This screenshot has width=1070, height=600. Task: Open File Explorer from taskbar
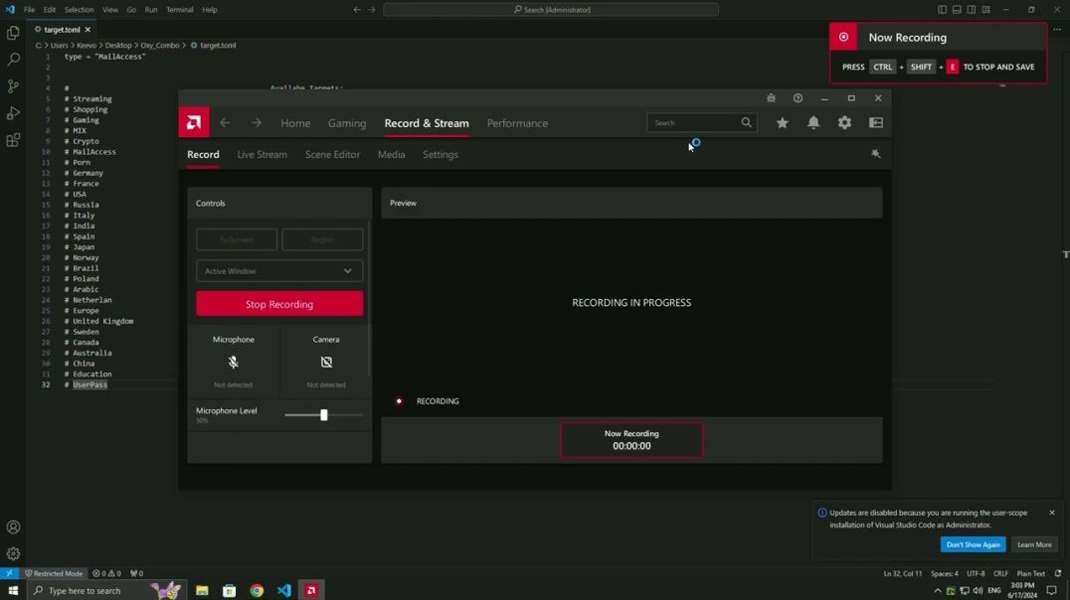tap(202, 590)
